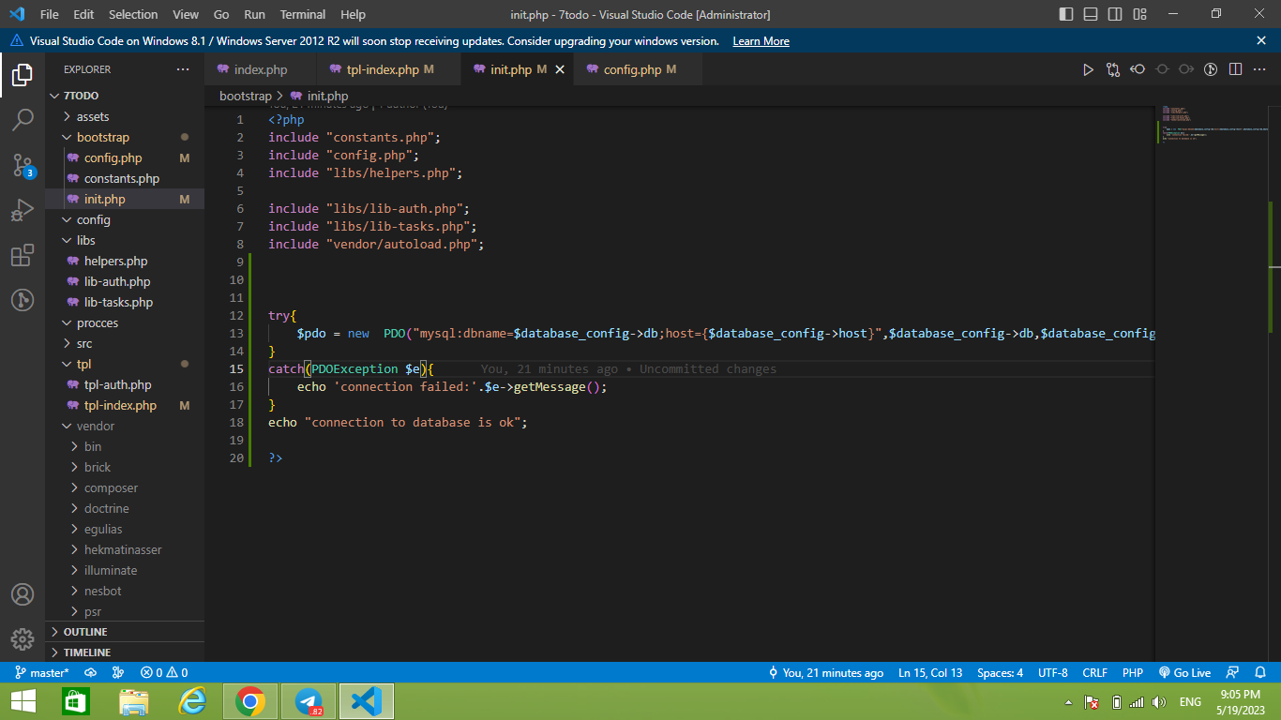This screenshot has height=720, width=1281.
Task: Open changes compare icon in editor toolbar
Action: click(1113, 69)
